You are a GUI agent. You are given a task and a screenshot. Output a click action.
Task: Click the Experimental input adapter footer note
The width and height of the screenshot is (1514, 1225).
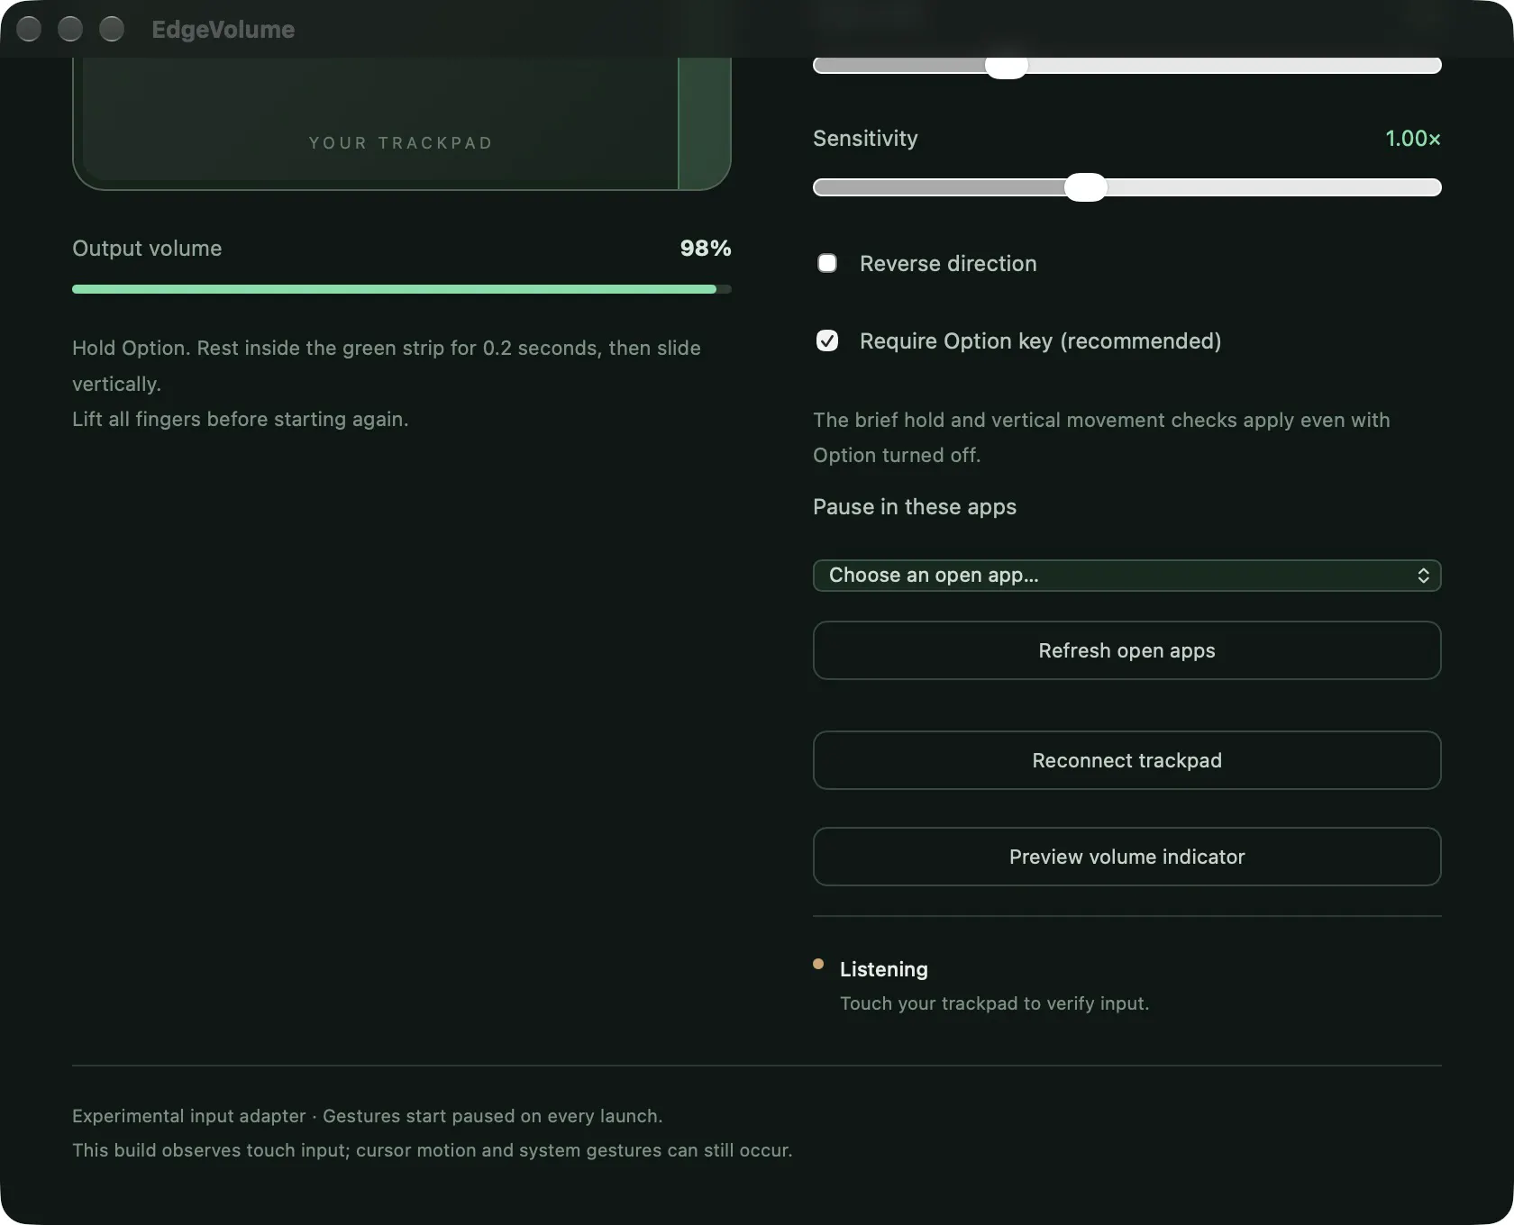tap(367, 1116)
